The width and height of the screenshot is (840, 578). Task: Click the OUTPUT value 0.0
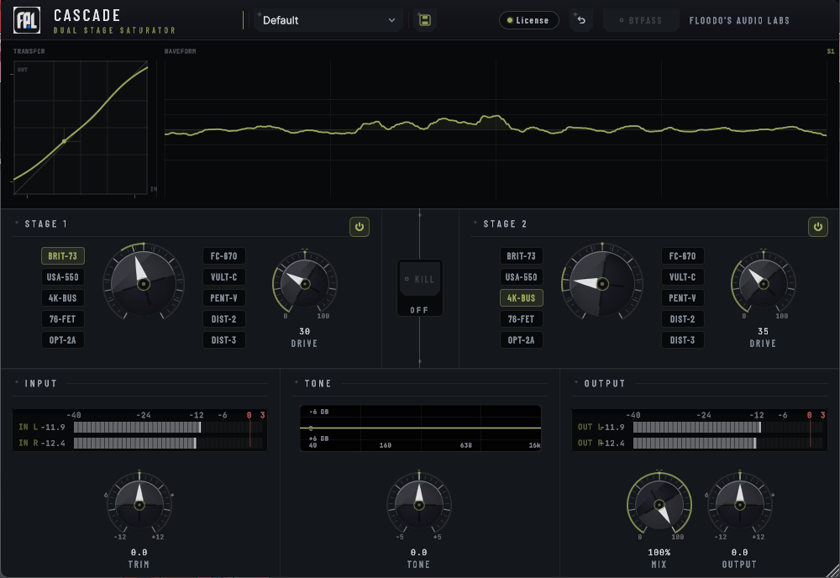pos(740,552)
